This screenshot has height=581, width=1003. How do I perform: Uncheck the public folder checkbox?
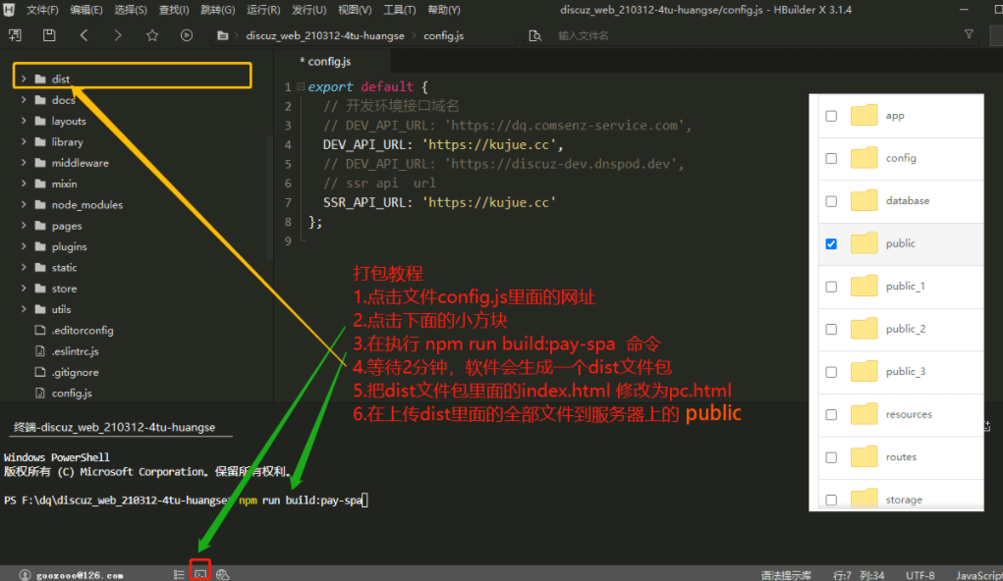tap(830, 243)
